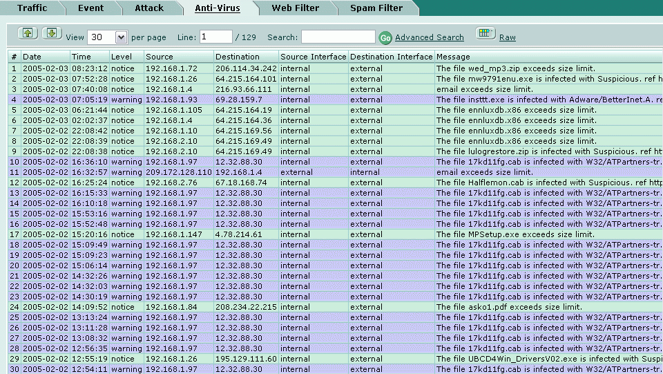Click the Destination Interface column header

pyautogui.click(x=391, y=57)
